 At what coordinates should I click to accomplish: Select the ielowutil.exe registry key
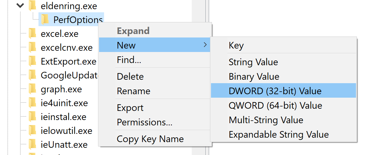click(67, 131)
